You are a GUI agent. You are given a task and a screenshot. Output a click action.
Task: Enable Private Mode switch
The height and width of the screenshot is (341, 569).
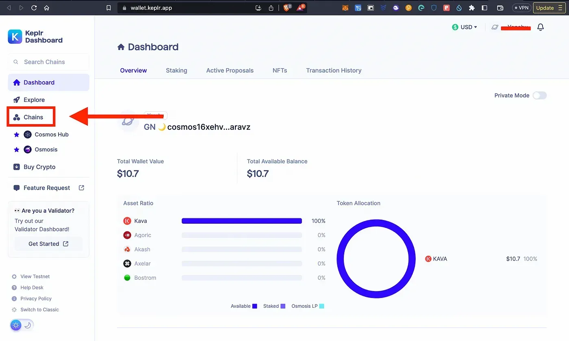[540, 95]
